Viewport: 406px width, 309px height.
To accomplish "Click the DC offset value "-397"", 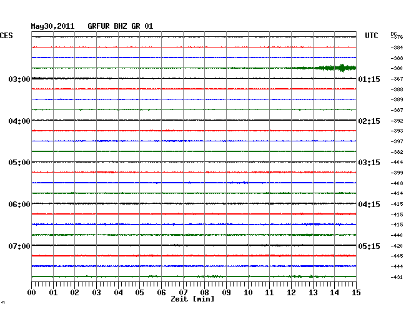I will (x=397, y=141).
